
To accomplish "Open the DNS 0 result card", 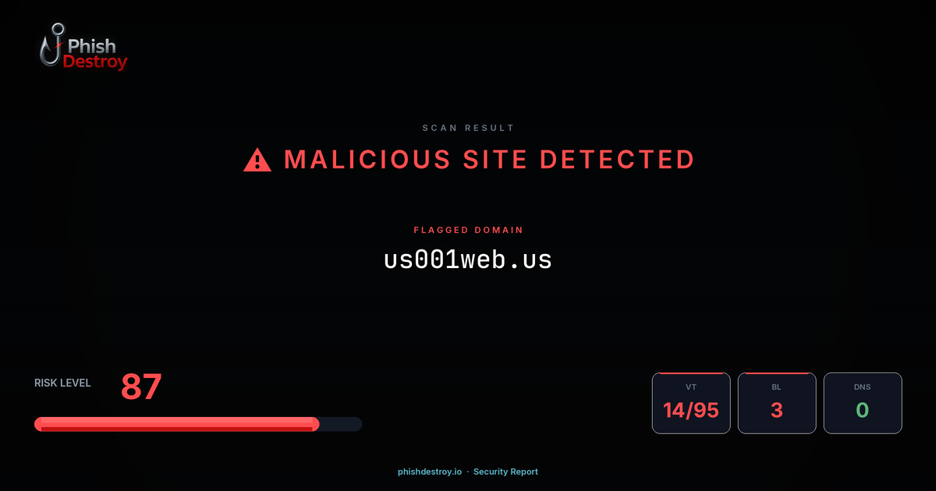I will pos(863,403).
